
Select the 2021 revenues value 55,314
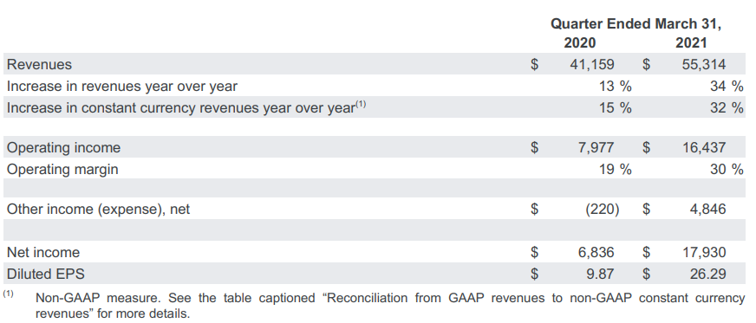703,64
